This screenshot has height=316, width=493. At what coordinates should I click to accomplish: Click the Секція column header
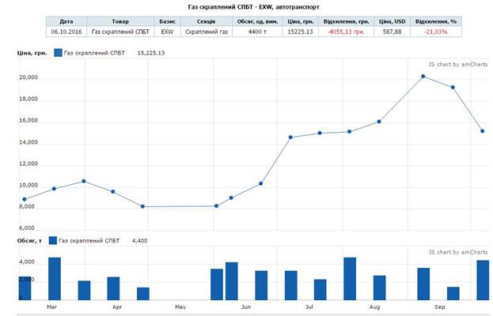[x=207, y=21]
